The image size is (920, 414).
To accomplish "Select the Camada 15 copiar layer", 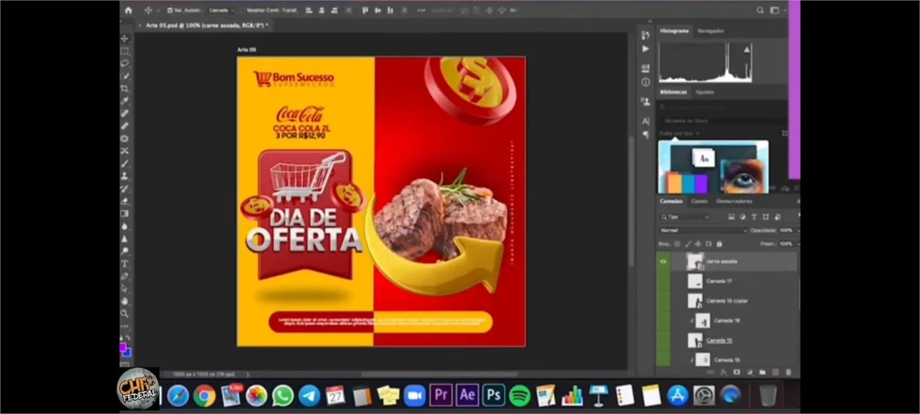I will coord(734,301).
